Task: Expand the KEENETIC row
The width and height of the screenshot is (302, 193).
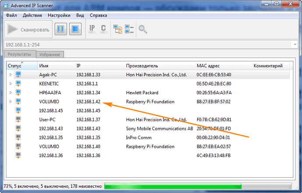Action: [11, 84]
